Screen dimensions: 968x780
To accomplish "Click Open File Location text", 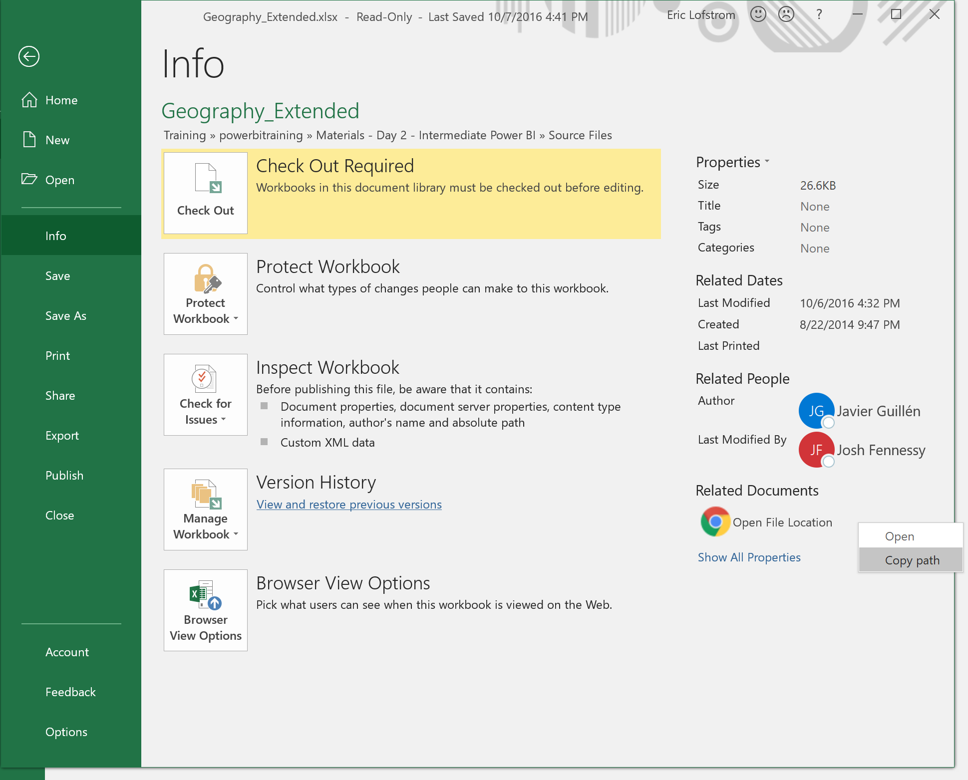I will (x=782, y=522).
